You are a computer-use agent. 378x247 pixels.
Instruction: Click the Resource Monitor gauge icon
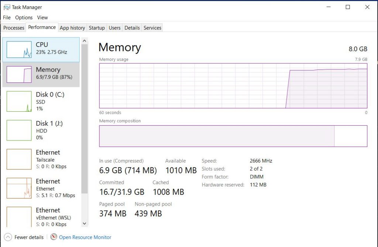pos(54,237)
